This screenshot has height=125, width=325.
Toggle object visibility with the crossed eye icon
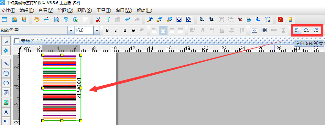[x=240, y=20]
